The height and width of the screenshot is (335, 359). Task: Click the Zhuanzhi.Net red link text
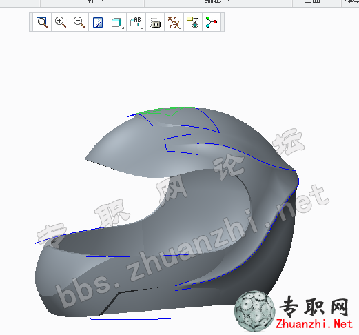pos(314,324)
